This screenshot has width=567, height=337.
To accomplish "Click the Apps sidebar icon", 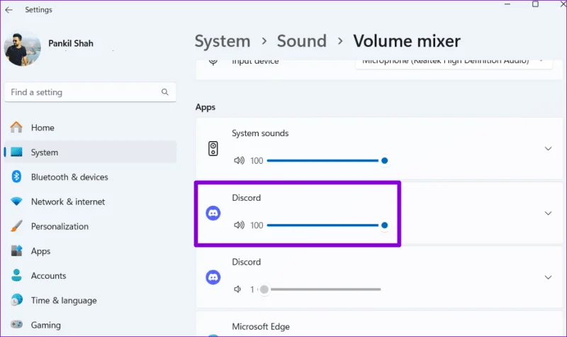I will [16, 250].
